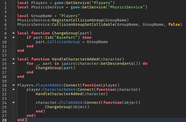Click line number 28 in the gutter
The height and width of the screenshot is (122, 186).
tap(4, 120)
